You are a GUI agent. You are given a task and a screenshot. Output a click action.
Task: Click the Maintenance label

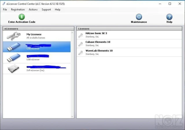[x=139, y=22]
